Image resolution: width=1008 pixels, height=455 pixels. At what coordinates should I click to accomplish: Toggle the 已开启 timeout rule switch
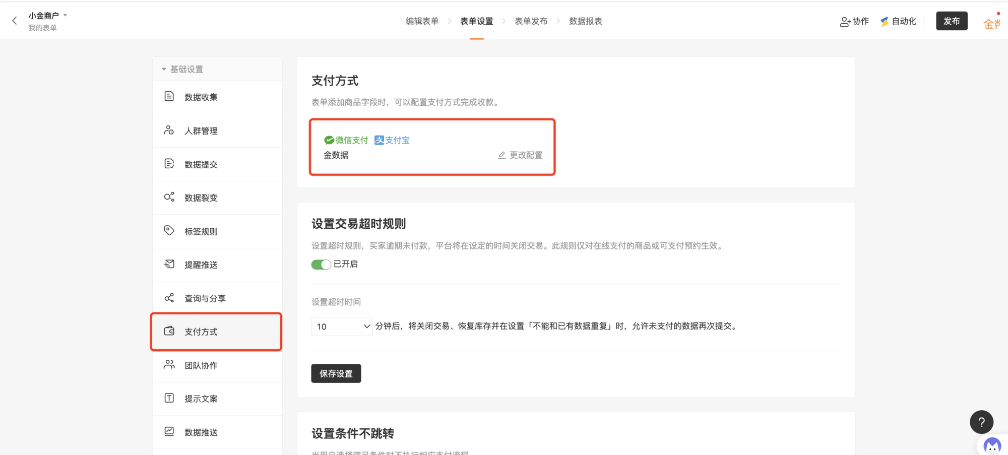pyautogui.click(x=321, y=265)
